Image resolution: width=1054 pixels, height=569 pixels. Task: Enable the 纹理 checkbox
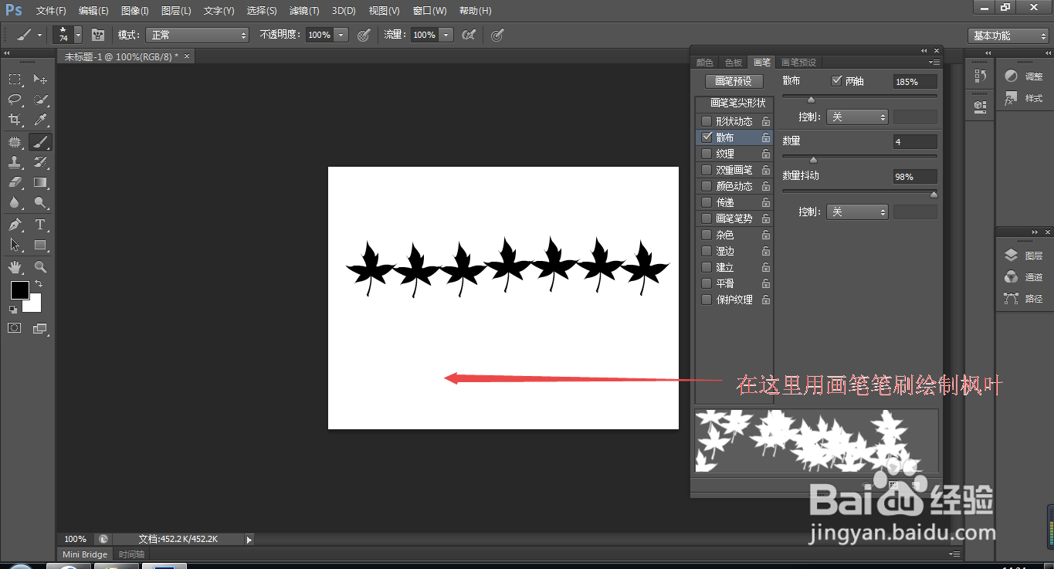click(707, 154)
